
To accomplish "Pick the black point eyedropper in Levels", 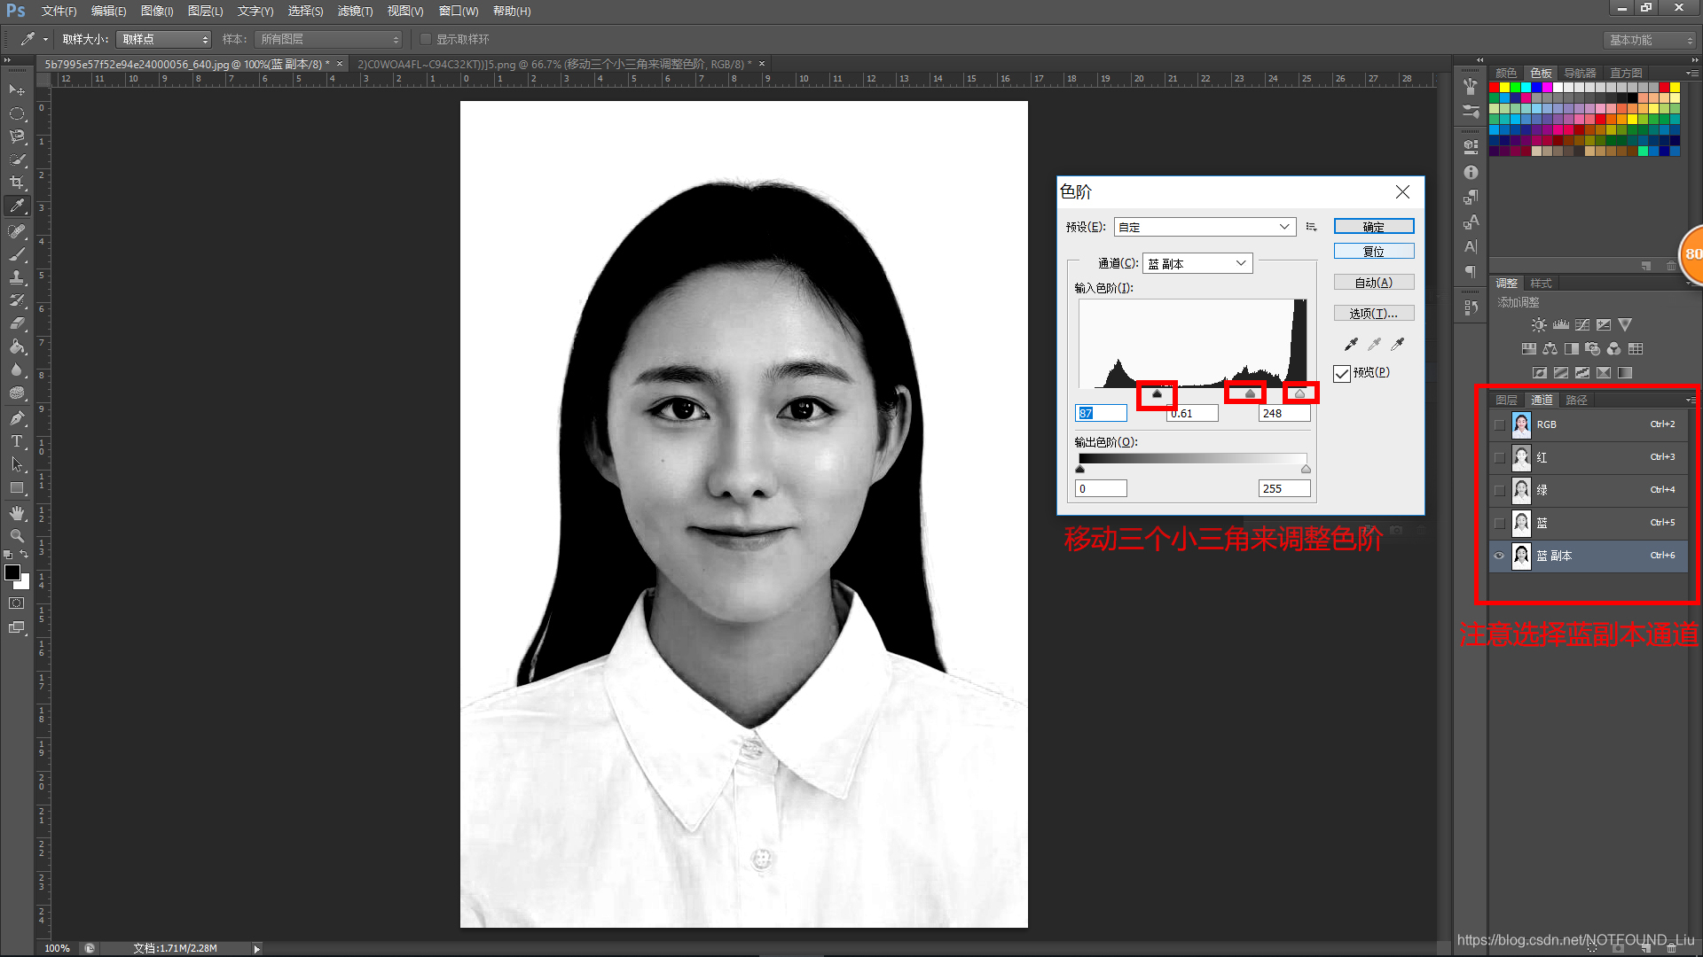I will pyautogui.click(x=1351, y=344).
